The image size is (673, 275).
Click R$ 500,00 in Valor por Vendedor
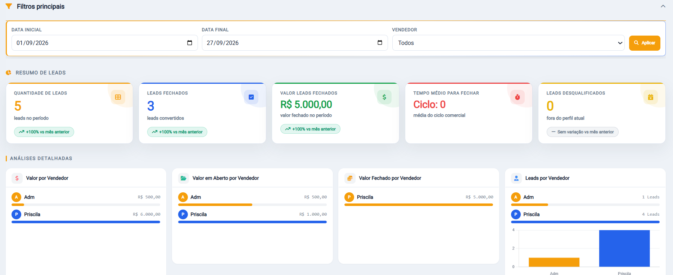(x=149, y=197)
